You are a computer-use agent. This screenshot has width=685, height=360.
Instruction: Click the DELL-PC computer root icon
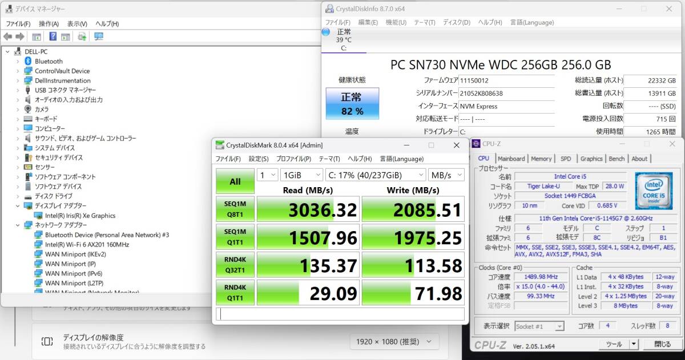18,51
